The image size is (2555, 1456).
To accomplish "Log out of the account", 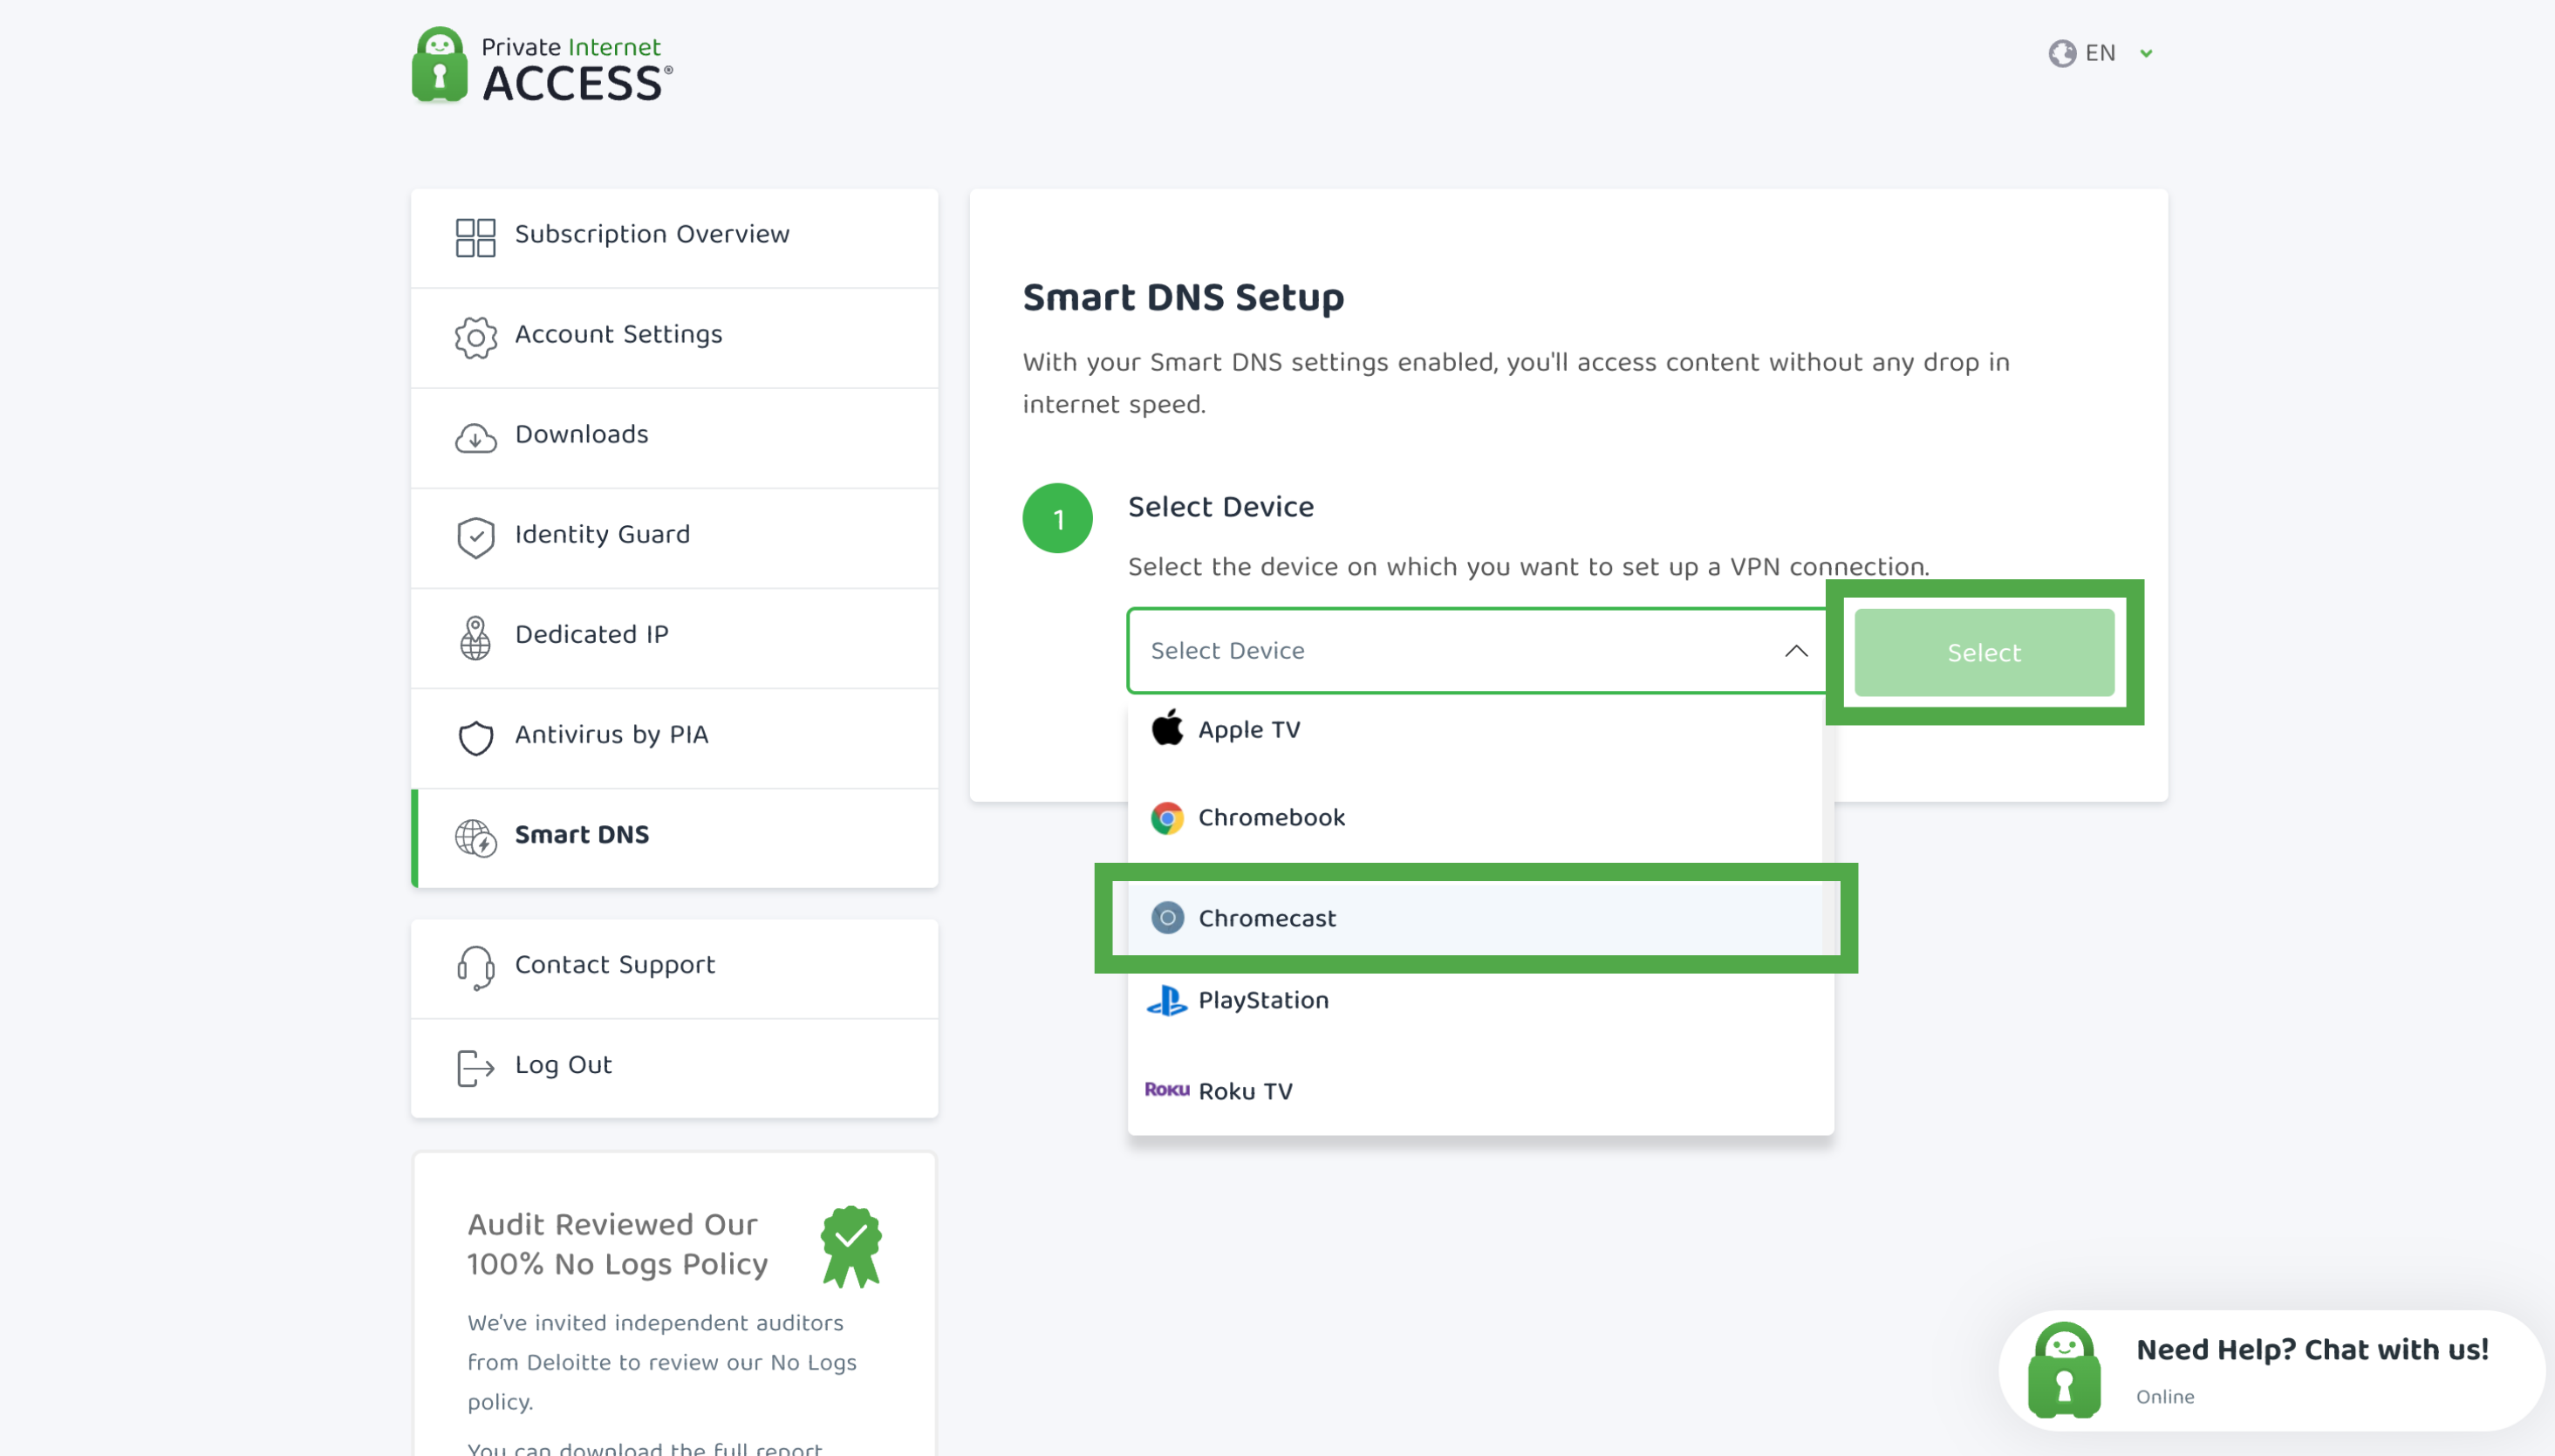I will [x=675, y=1068].
